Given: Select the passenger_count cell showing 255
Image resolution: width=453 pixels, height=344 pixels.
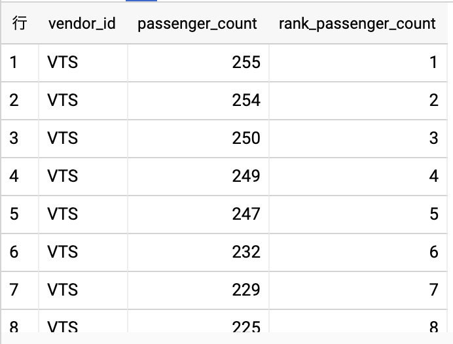Looking at the screenshot, I should [245, 62].
